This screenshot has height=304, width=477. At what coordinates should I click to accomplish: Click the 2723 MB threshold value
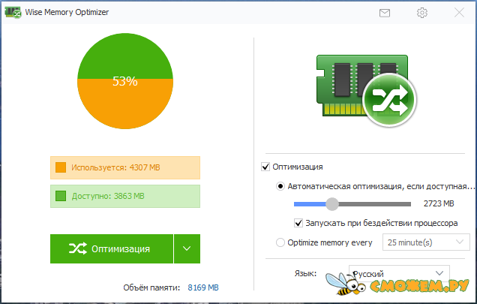(x=439, y=203)
